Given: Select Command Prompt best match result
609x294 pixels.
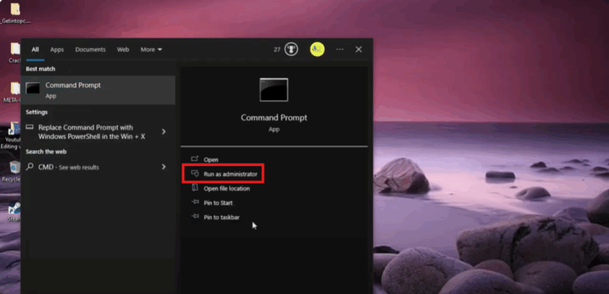Looking at the screenshot, I should coord(98,90).
